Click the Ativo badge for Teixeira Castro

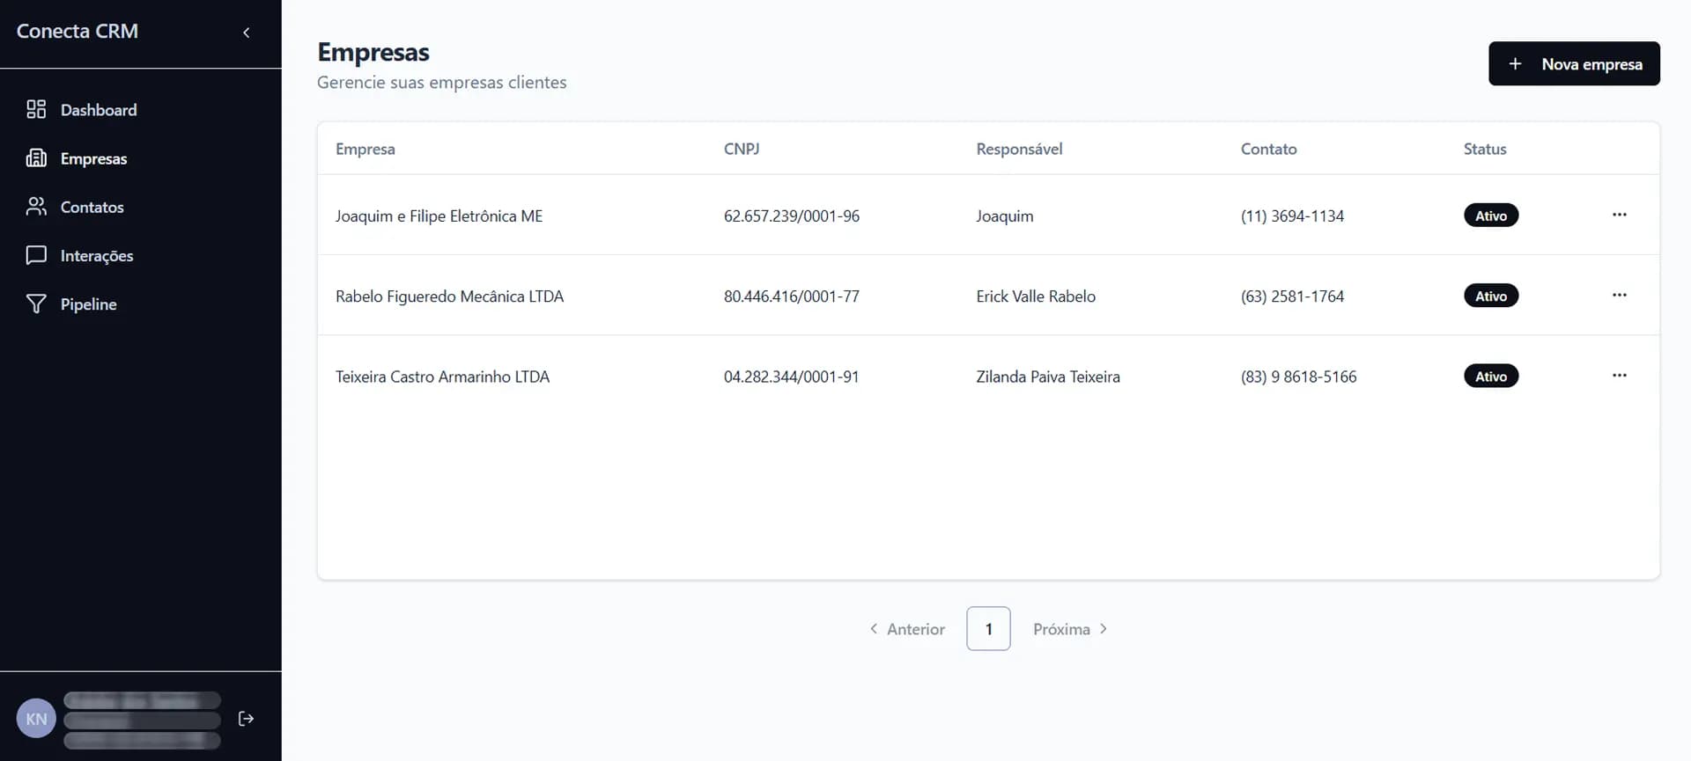pos(1491,377)
